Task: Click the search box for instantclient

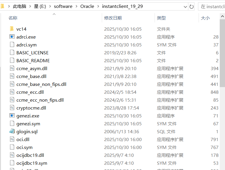Action: 212,6
